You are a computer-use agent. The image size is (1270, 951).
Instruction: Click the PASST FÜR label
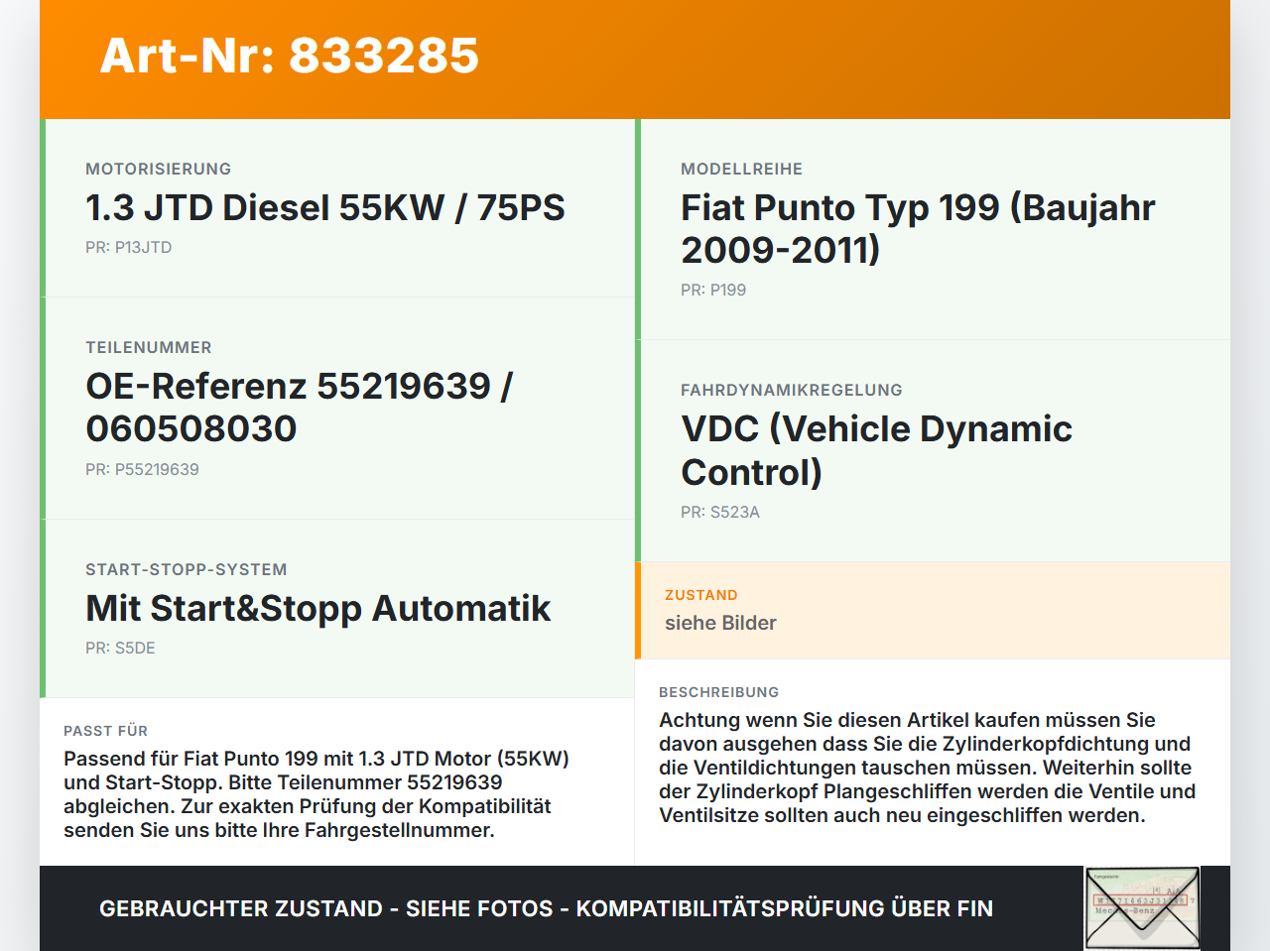106,731
